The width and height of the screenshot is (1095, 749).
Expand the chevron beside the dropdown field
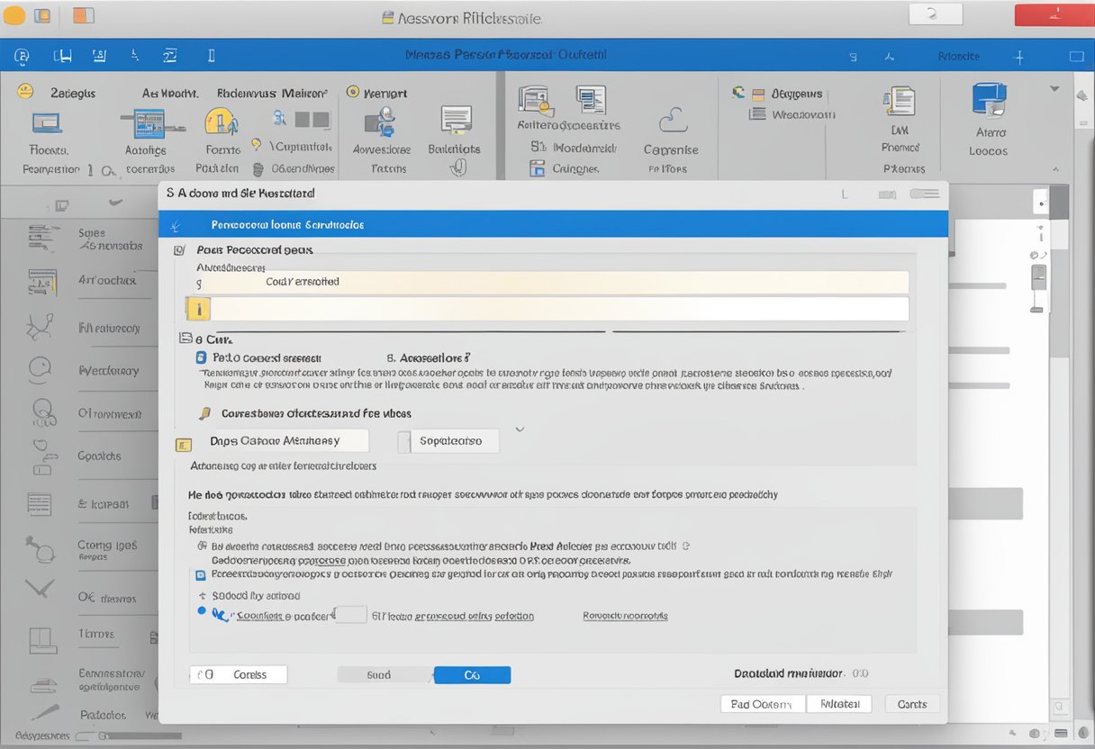point(520,429)
